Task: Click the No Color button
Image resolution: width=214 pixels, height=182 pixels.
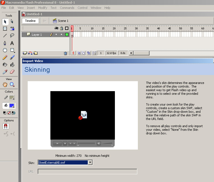Action: [x=9, y=113]
